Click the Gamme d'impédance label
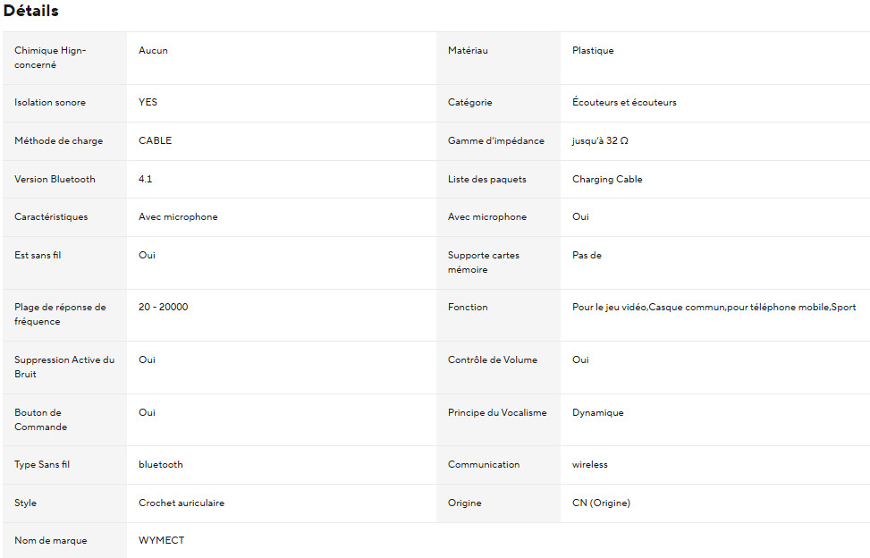Image resolution: width=870 pixels, height=558 pixels. [495, 141]
